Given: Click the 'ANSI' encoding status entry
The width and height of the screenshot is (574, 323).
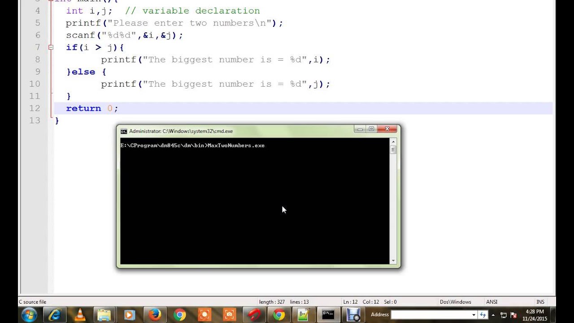Looking at the screenshot, I should [x=492, y=302].
